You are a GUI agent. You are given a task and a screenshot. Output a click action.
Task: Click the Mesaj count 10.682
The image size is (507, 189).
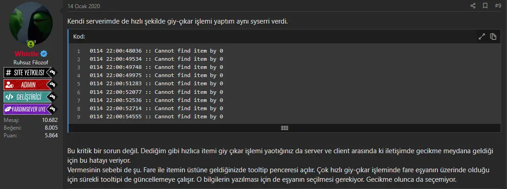pyautogui.click(x=50, y=120)
